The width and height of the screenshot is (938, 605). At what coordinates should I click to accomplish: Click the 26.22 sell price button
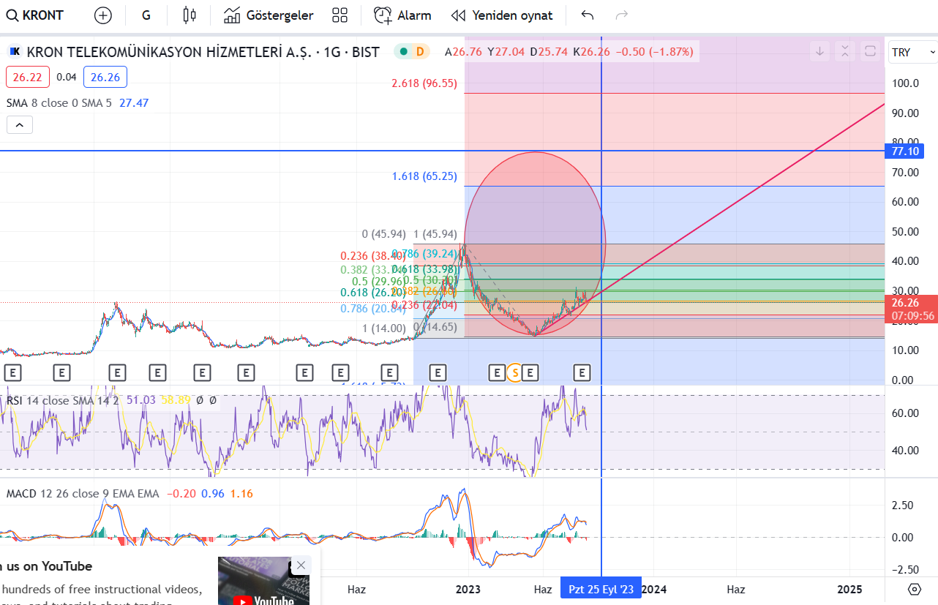(27, 77)
